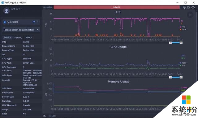The width and height of the screenshot is (198, 118).
Task: Switch to the About tab
Action: pyautogui.click(x=29, y=37)
